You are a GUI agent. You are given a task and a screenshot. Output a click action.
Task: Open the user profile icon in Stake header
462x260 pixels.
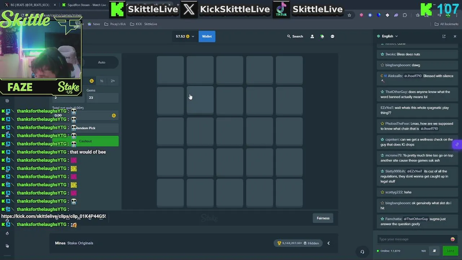click(x=312, y=36)
